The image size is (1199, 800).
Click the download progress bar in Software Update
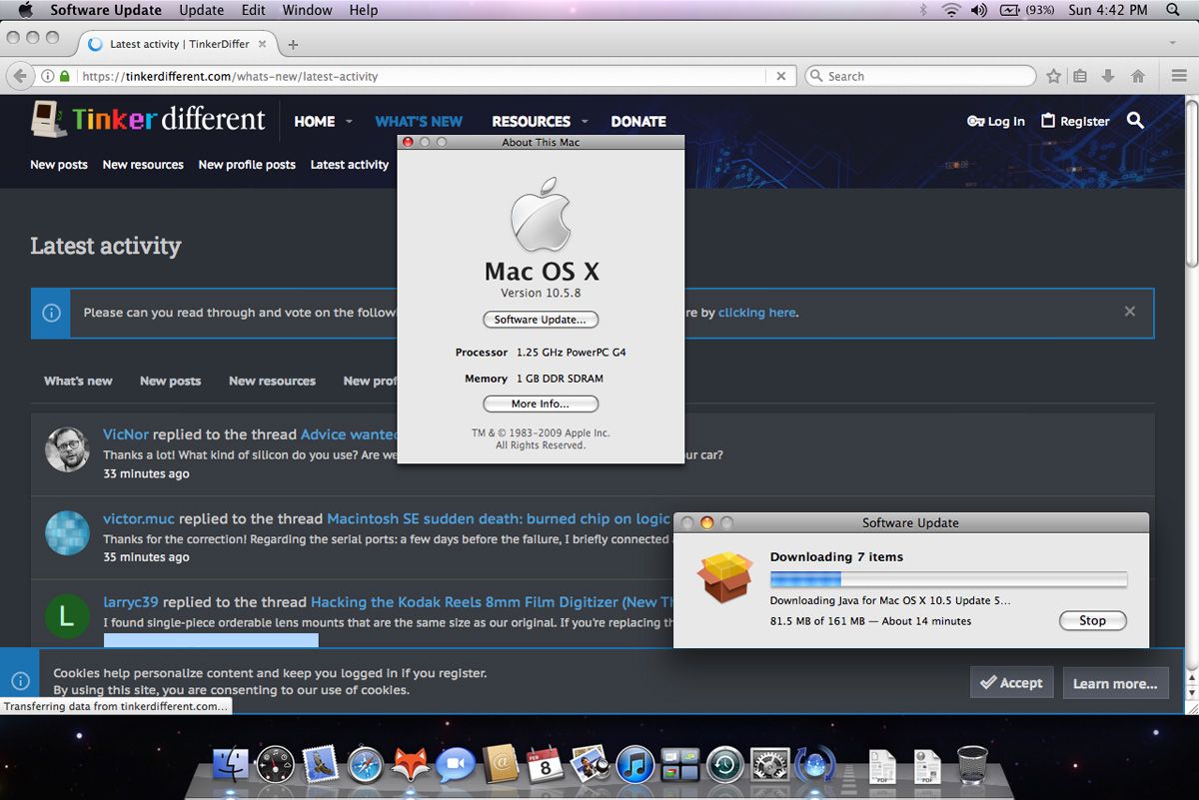[947, 577]
